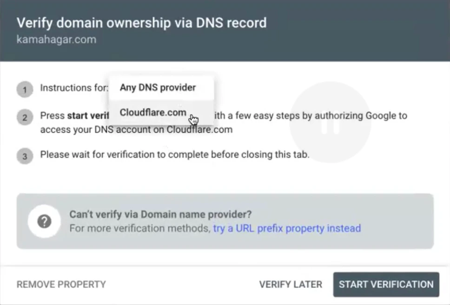The height and width of the screenshot is (305, 450).
Task: Click the pause playback icon
Action: point(331,124)
